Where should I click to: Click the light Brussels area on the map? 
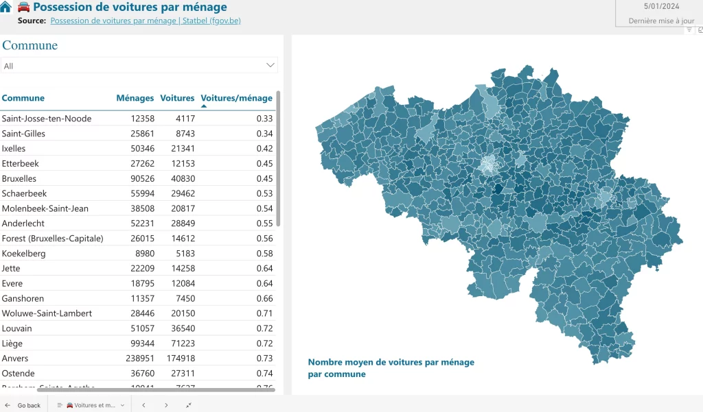487,165
